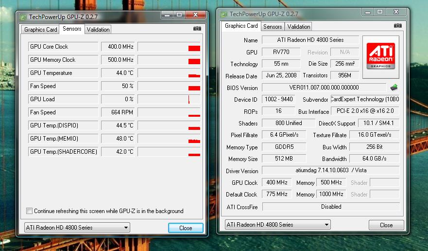Close Sensors window via title bar X
This screenshot has height=251, width=428.
pos(195,15)
